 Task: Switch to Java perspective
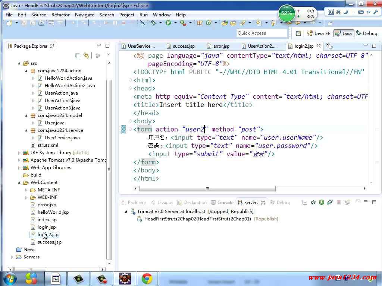(344, 33)
